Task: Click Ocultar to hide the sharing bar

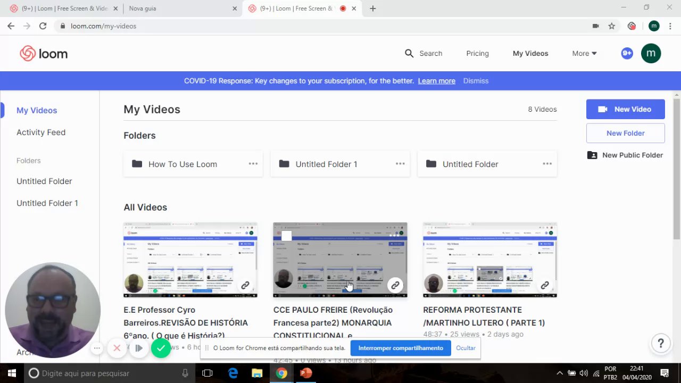Action: tap(466, 348)
